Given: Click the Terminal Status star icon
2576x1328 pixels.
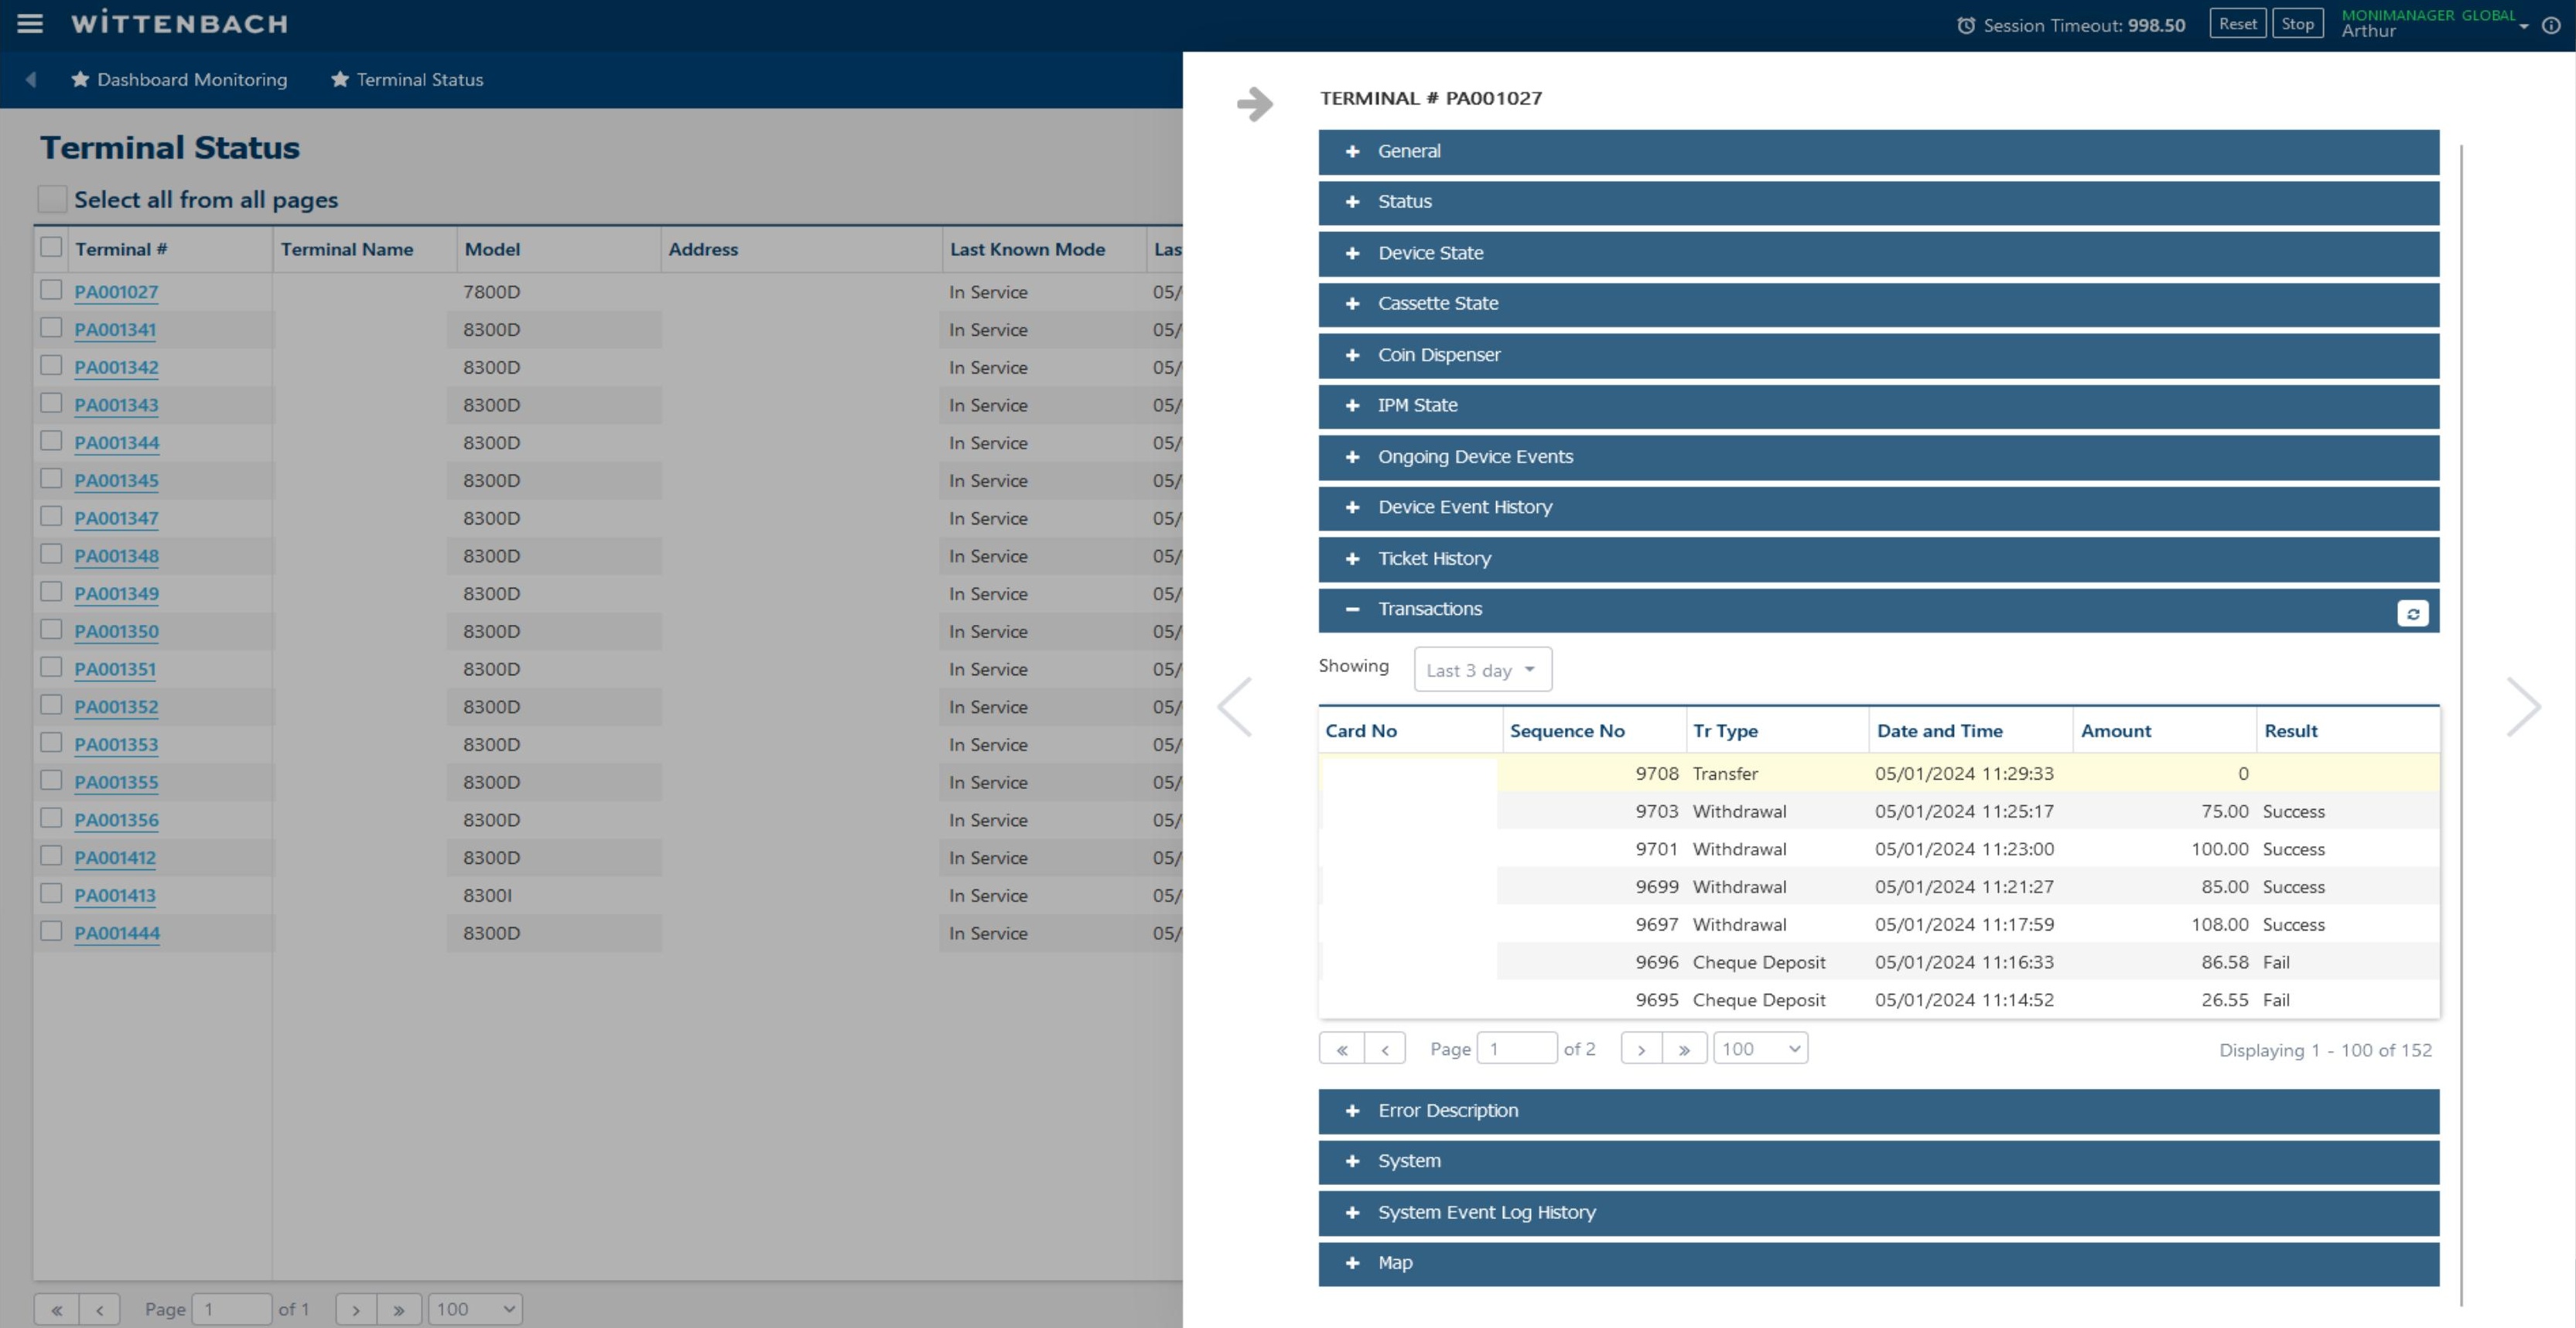Looking at the screenshot, I should pyautogui.click(x=340, y=79).
